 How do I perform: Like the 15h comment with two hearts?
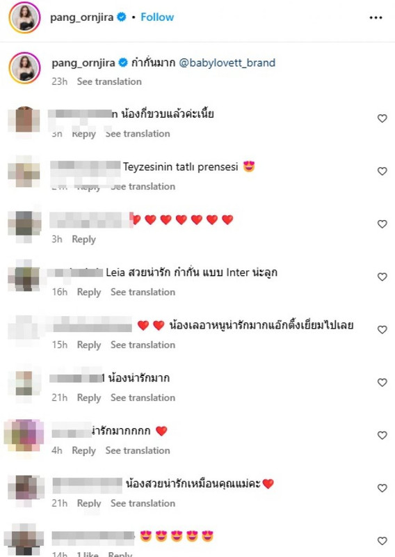(x=382, y=329)
